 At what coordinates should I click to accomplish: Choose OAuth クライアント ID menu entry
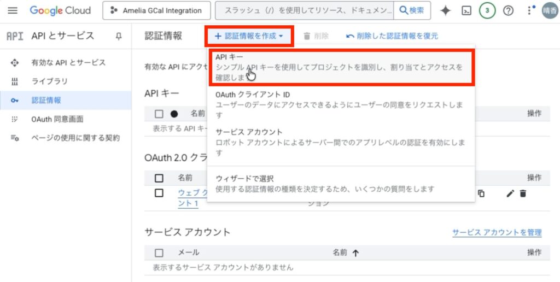340,104
